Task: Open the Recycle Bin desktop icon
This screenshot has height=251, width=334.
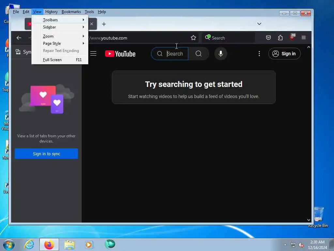Action: click(318, 217)
